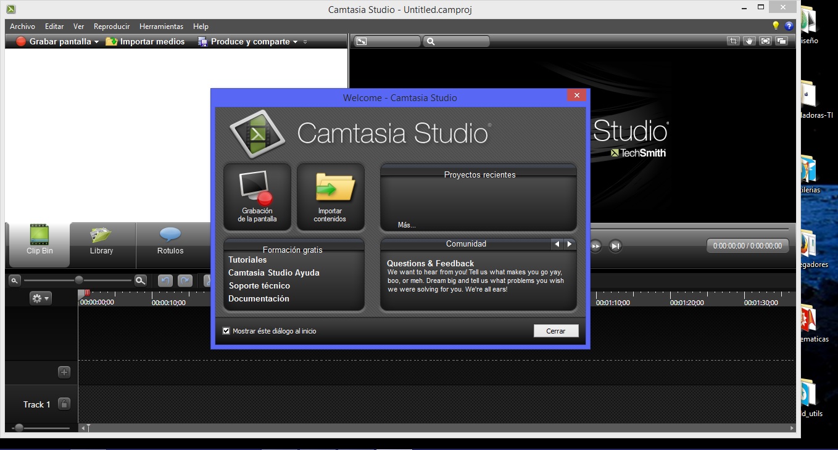The image size is (838, 450).
Task: Click the undo arrow above the timeline
Action: click(x=165, y=280)
